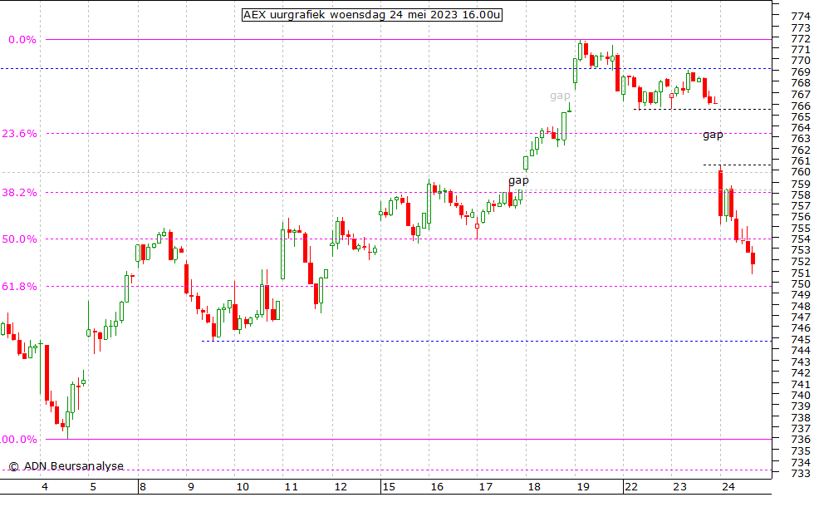Click date label '5' on the time axis

coord(93,487)
